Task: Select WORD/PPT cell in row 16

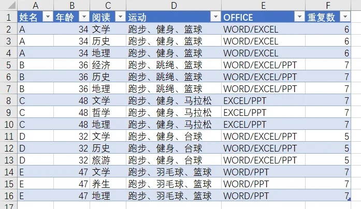Action: click(264, 196)
